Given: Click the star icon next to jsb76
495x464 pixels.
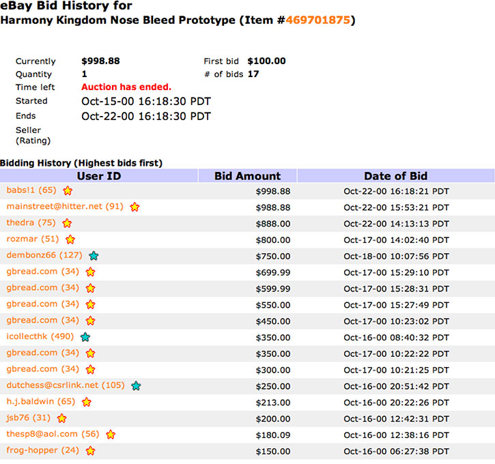Looking at the screenshot, I should 62,418.
